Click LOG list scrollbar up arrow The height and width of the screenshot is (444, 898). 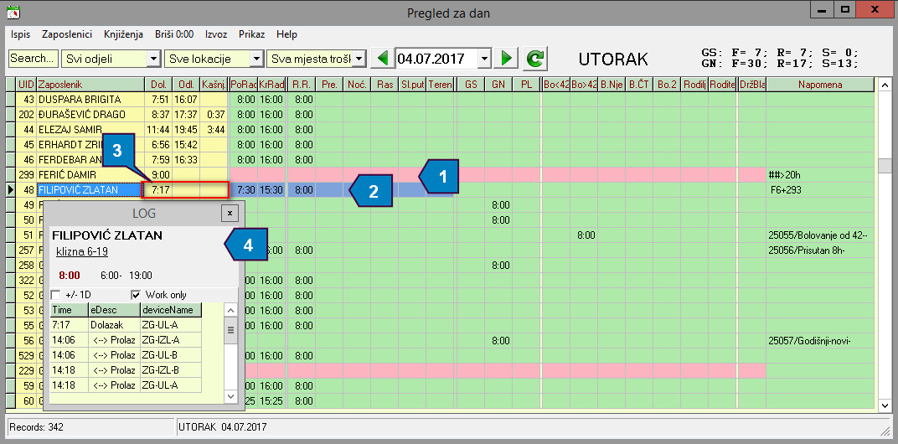230,311
